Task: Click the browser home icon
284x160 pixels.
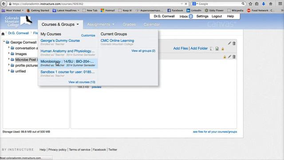Action: pos(271,4)
